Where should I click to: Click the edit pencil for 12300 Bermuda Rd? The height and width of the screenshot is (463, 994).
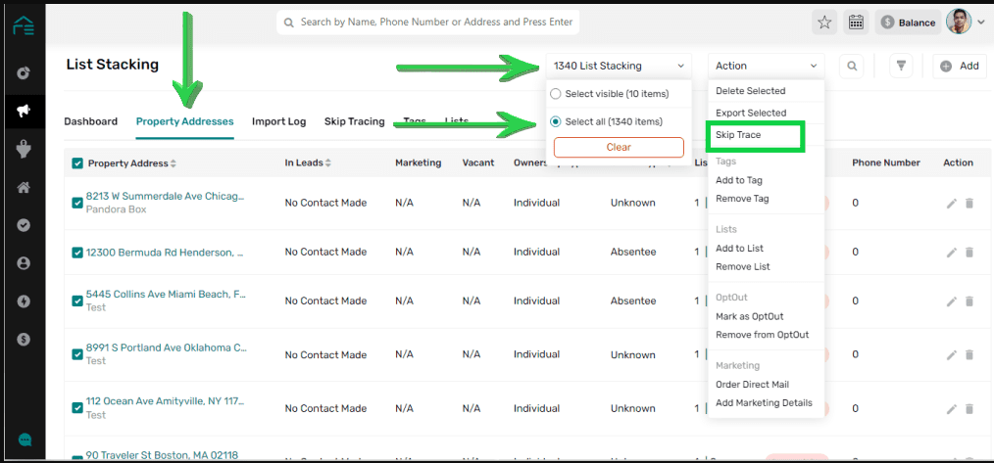[x=951, y=253]
